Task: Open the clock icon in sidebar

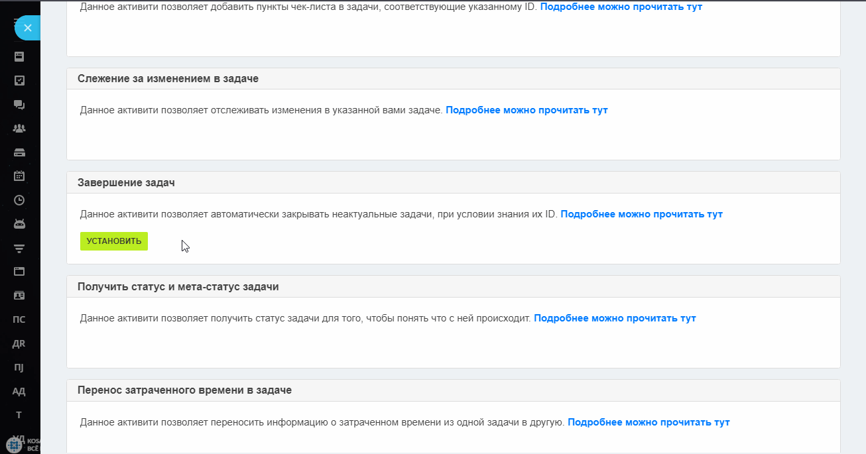Action: (x=19, y=199)
